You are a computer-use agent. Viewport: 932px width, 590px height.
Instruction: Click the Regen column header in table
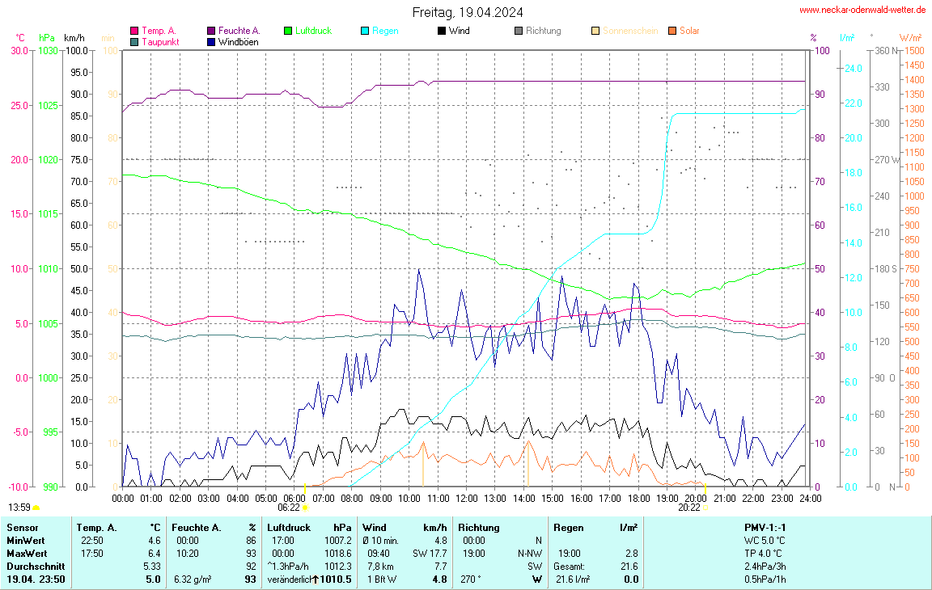[x=568, y=527]
